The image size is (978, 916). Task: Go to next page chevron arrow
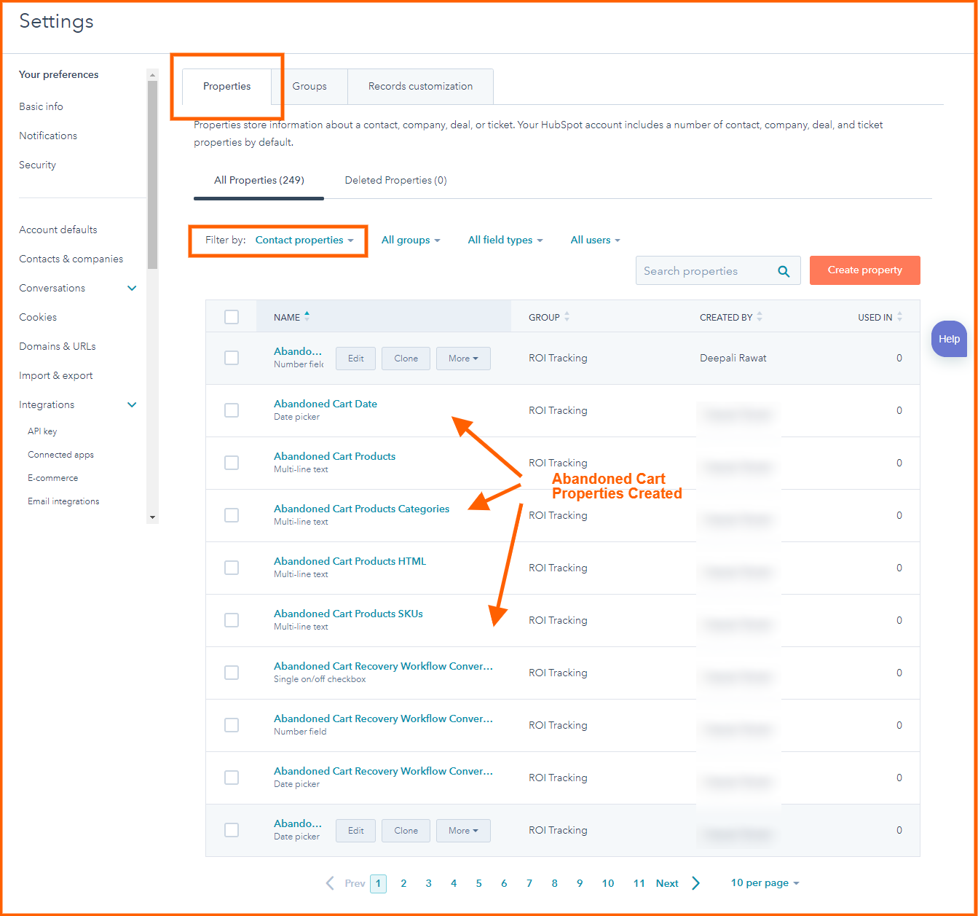(695, 883)
